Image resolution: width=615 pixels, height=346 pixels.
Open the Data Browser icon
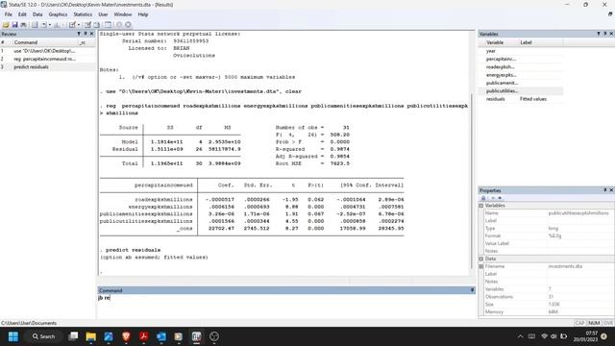(96, 25)
